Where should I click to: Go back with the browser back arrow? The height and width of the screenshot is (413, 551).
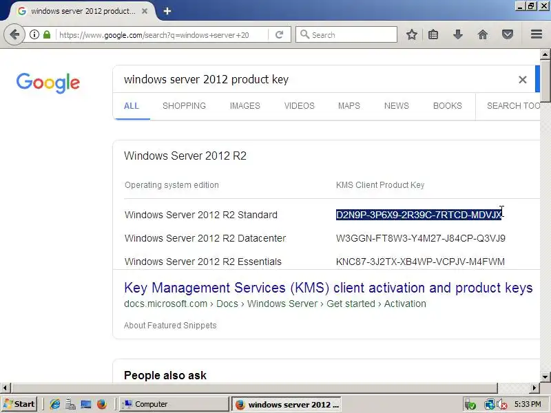14,34
